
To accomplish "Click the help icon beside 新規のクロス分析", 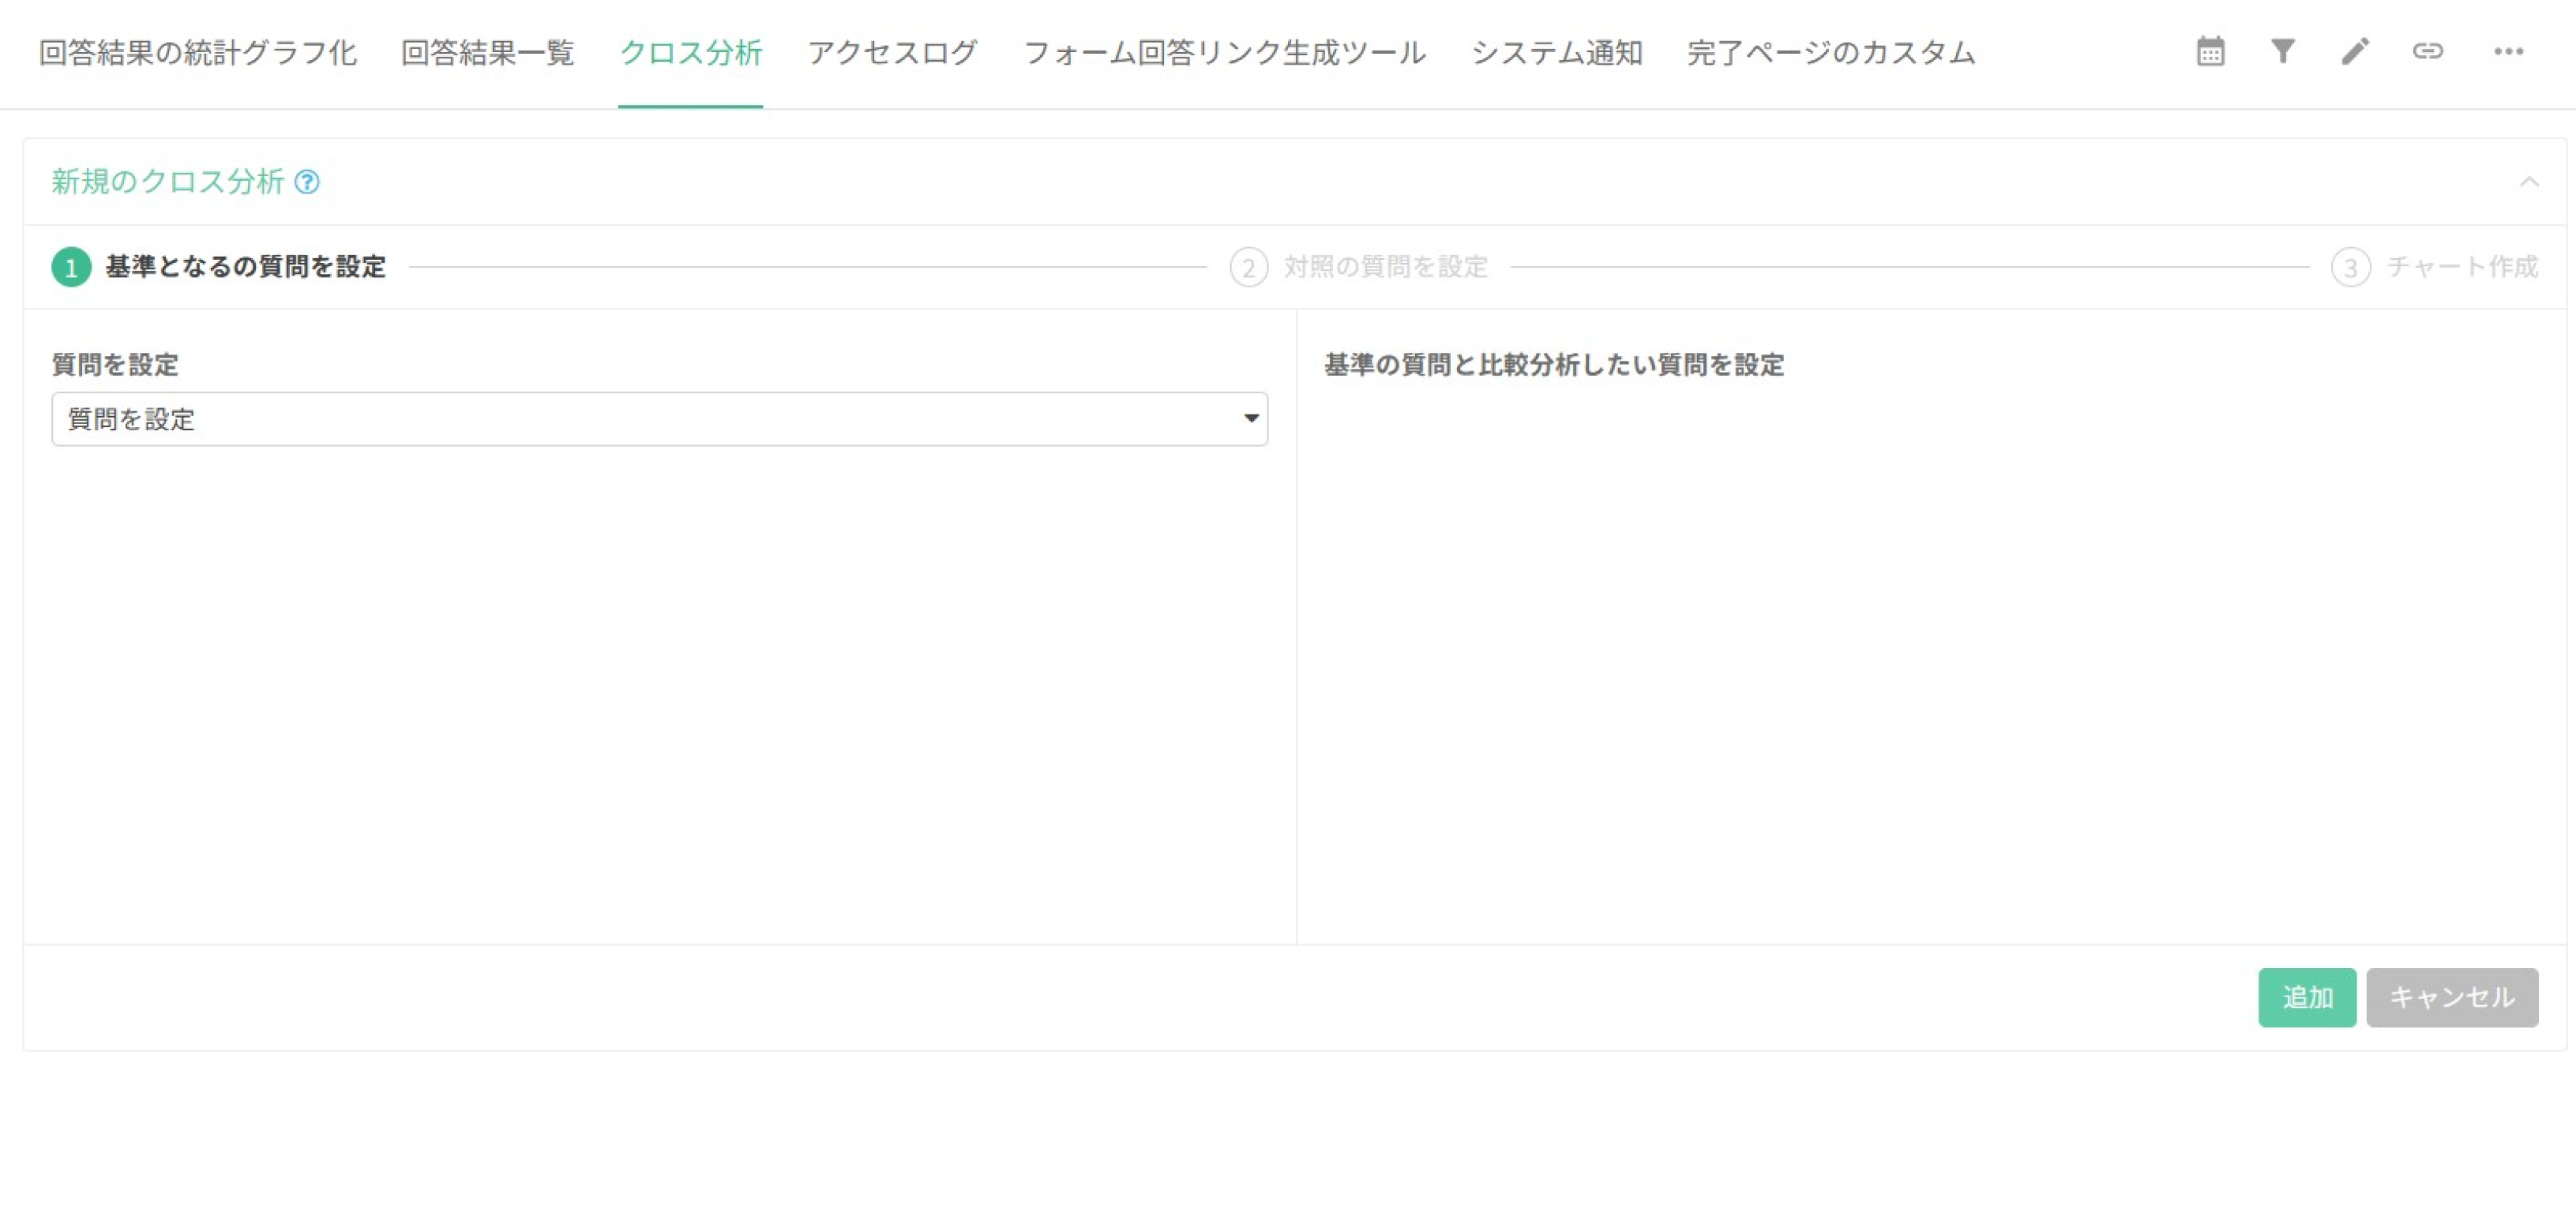I will pos(307,182).
